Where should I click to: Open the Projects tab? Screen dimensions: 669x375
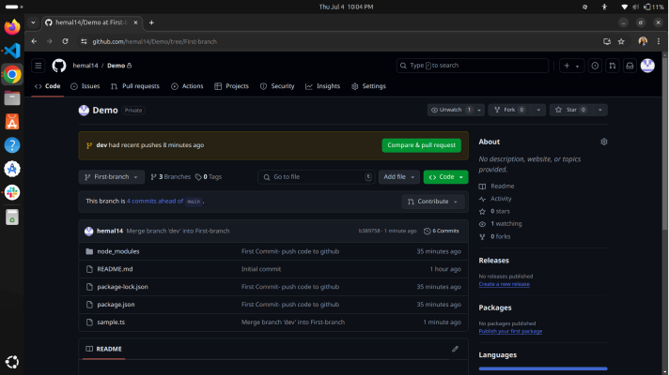(232, 86)
